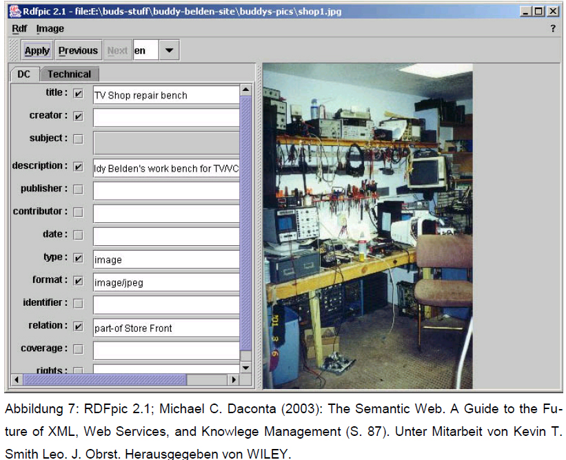Switch to the Technical tab
The image size is (566, 460).
(x=69, y=74)
